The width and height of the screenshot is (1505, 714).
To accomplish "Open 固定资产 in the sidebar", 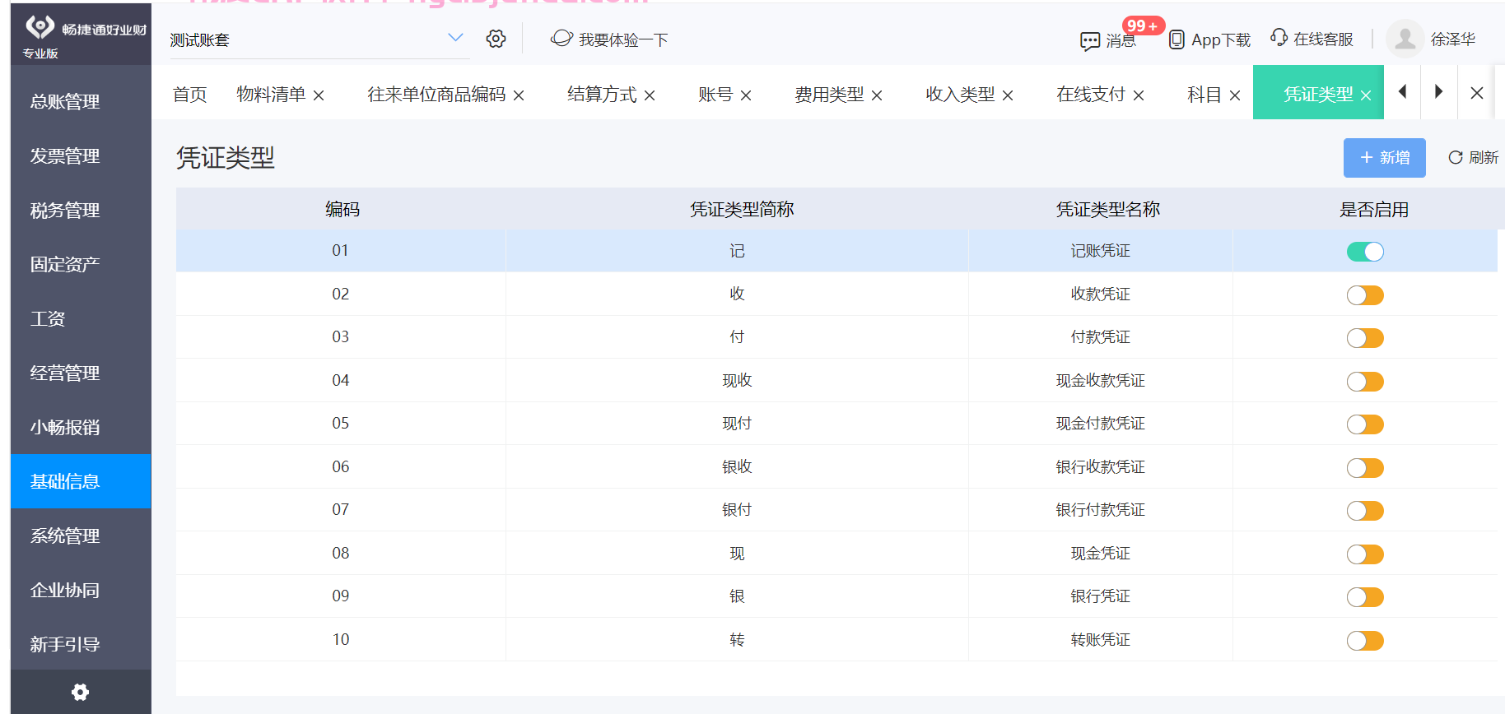I will (81, 264).
